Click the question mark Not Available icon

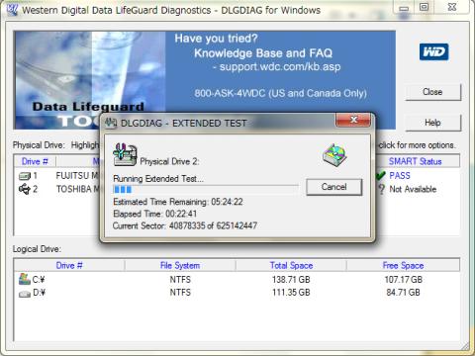pyautogui.click(x=382, y=189)
